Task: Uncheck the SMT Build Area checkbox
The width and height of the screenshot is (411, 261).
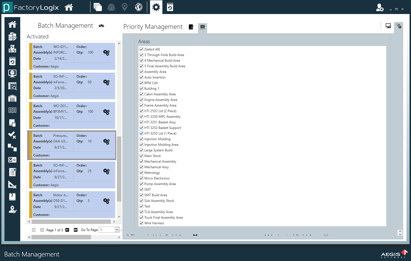Action: [x=142, y=195]
